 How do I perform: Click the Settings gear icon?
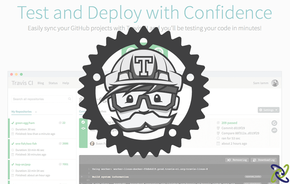pos(261,110)
